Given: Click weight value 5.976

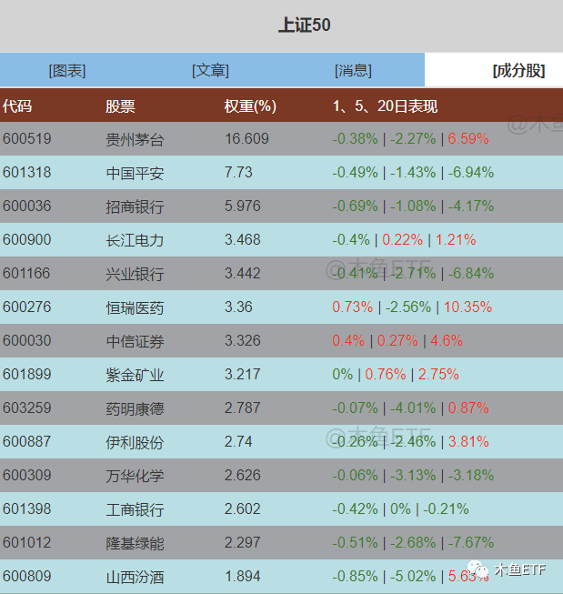Looking at the screenshot, I should tap(243, 206).
